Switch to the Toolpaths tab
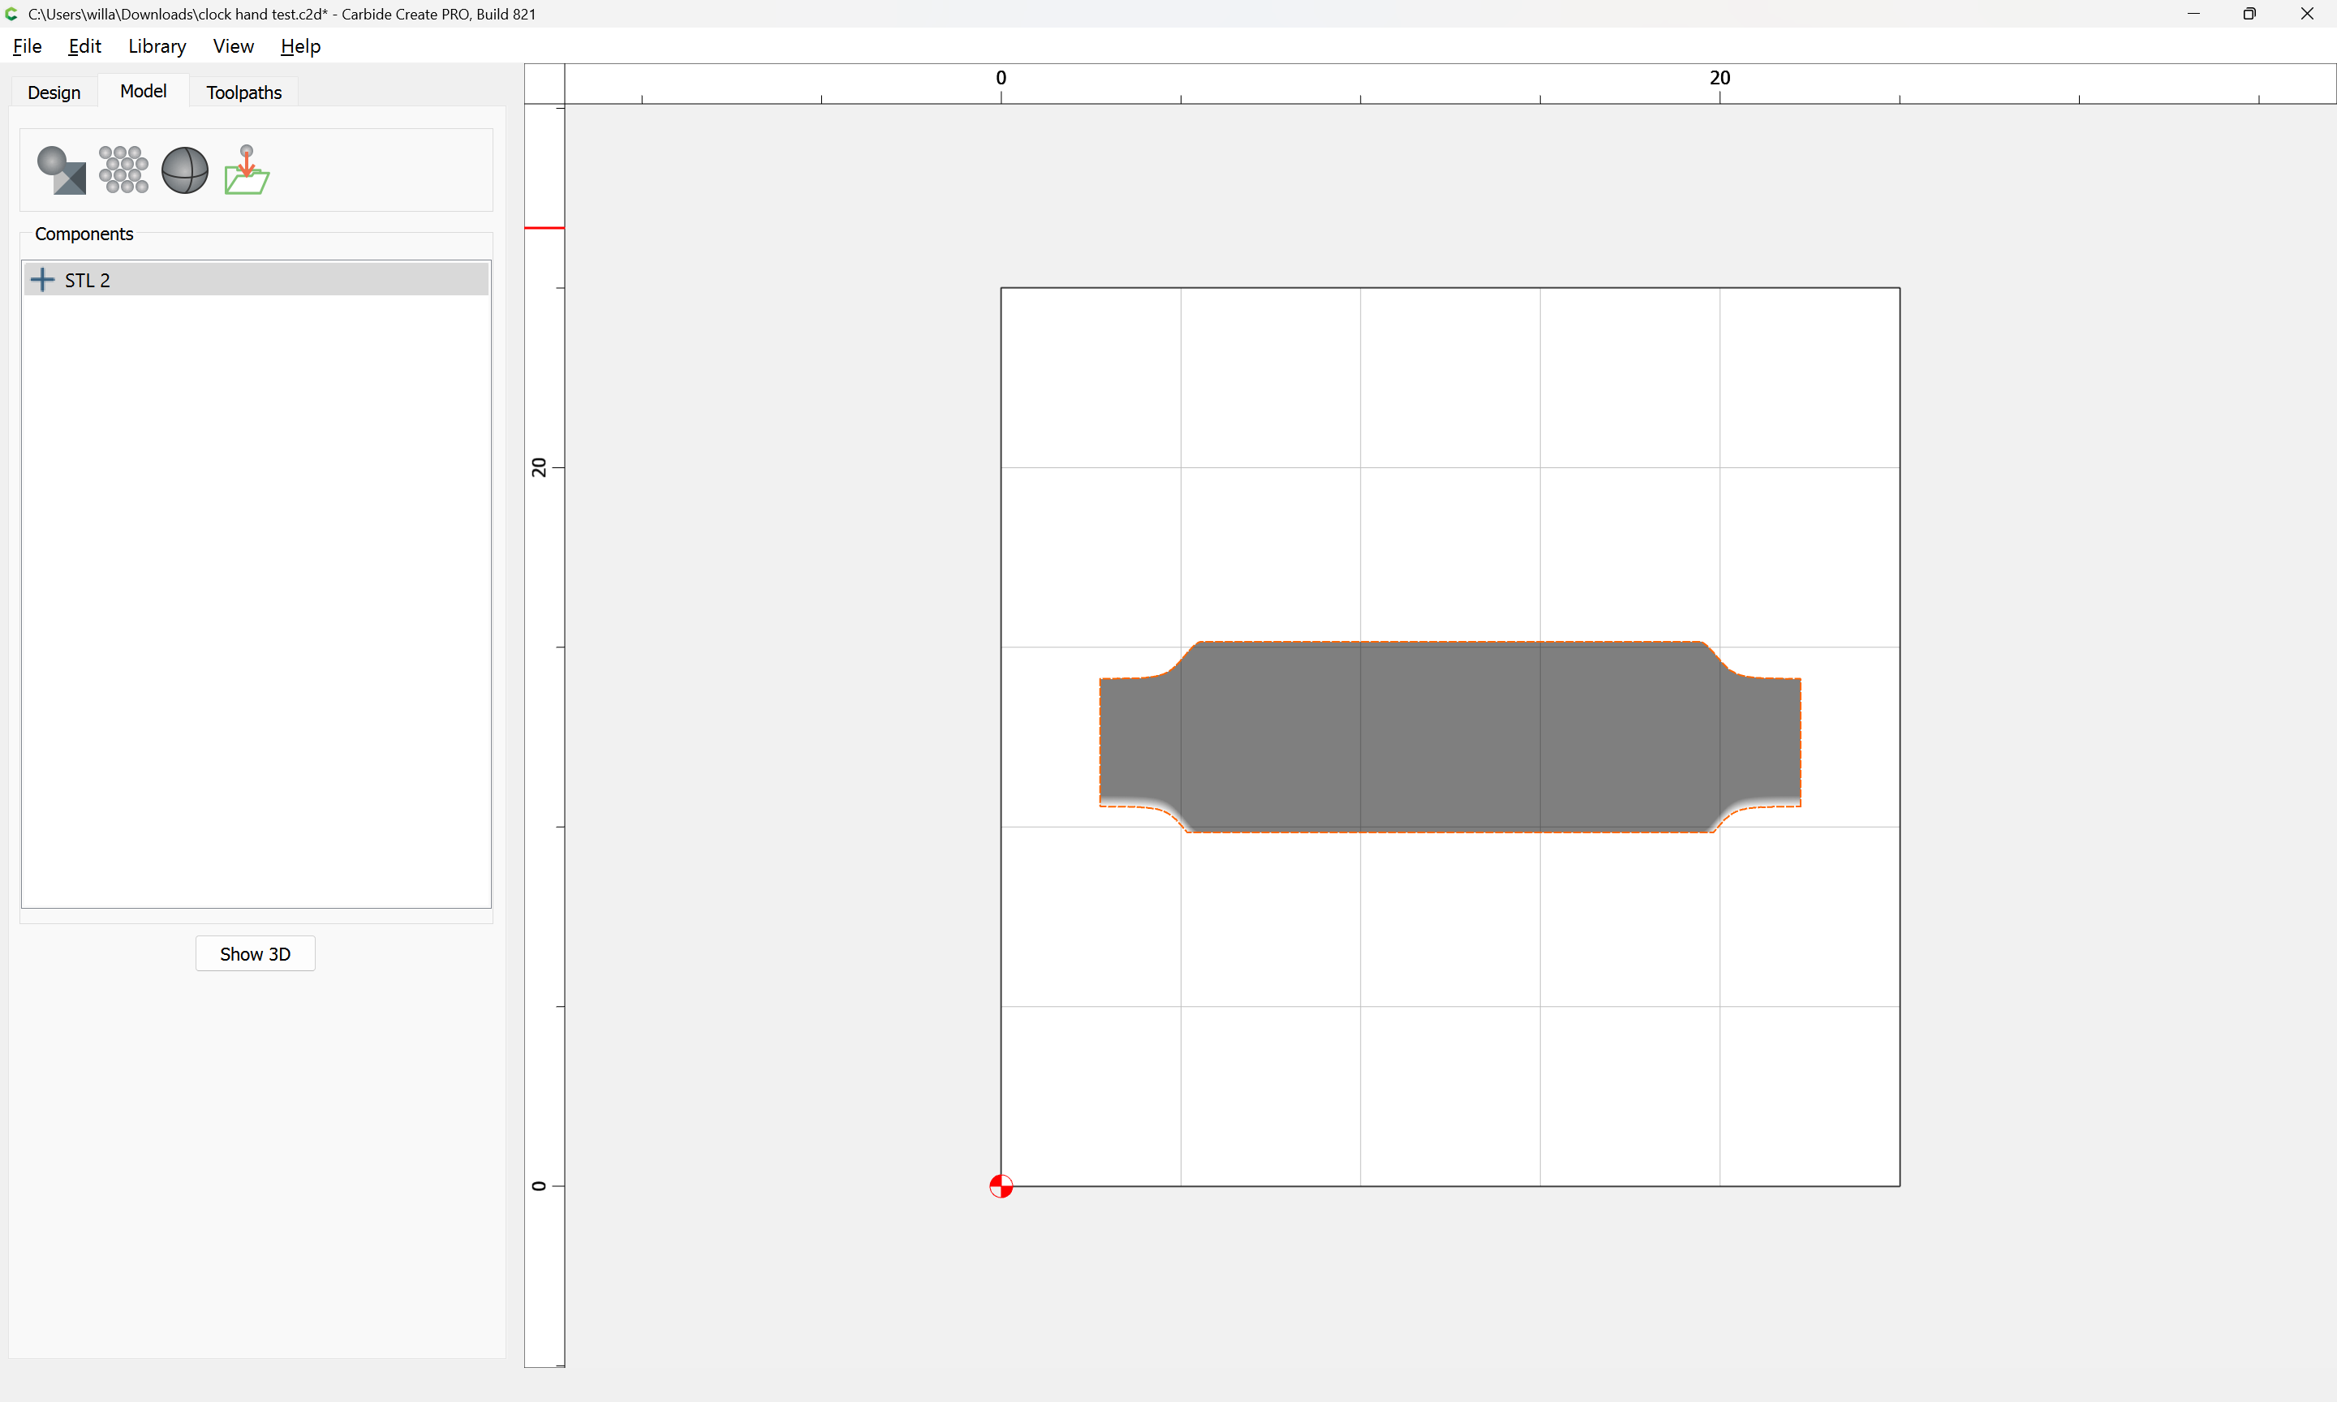Screen dimensions: 2337x1402 (243, 92)
